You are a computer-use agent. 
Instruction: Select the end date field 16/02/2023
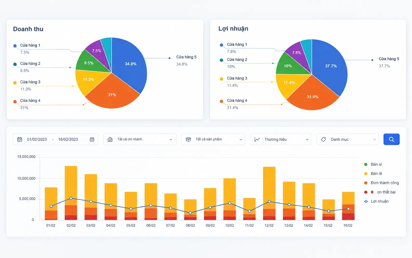pyautogui.click(x=68, y=139)
